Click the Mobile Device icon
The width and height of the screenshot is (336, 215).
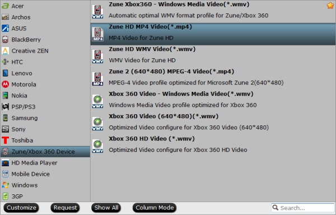point(5,174)
